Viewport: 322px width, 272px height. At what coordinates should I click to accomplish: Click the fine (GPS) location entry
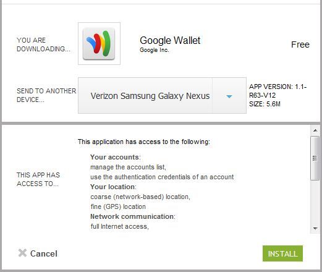pyautogui.click(x=118, y=206)
